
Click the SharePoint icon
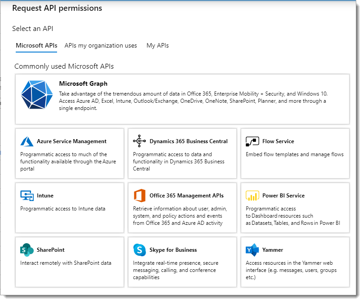27,250
